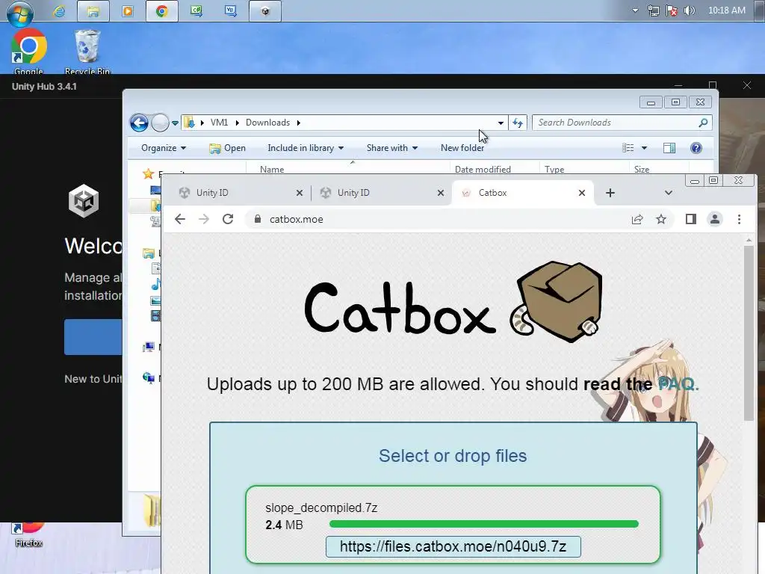
Task: Refresh the Downloads folder view
Action: coord(518,123)
